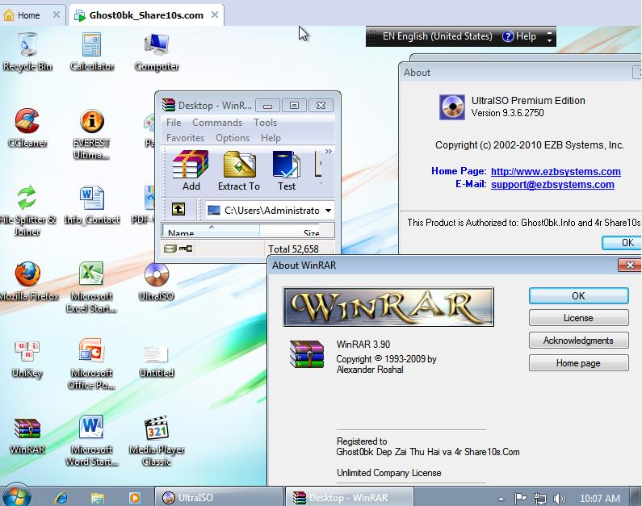The image size is (642, 506).
Task: Click OK in About WinRAR dialog
Action: (578, 295)
